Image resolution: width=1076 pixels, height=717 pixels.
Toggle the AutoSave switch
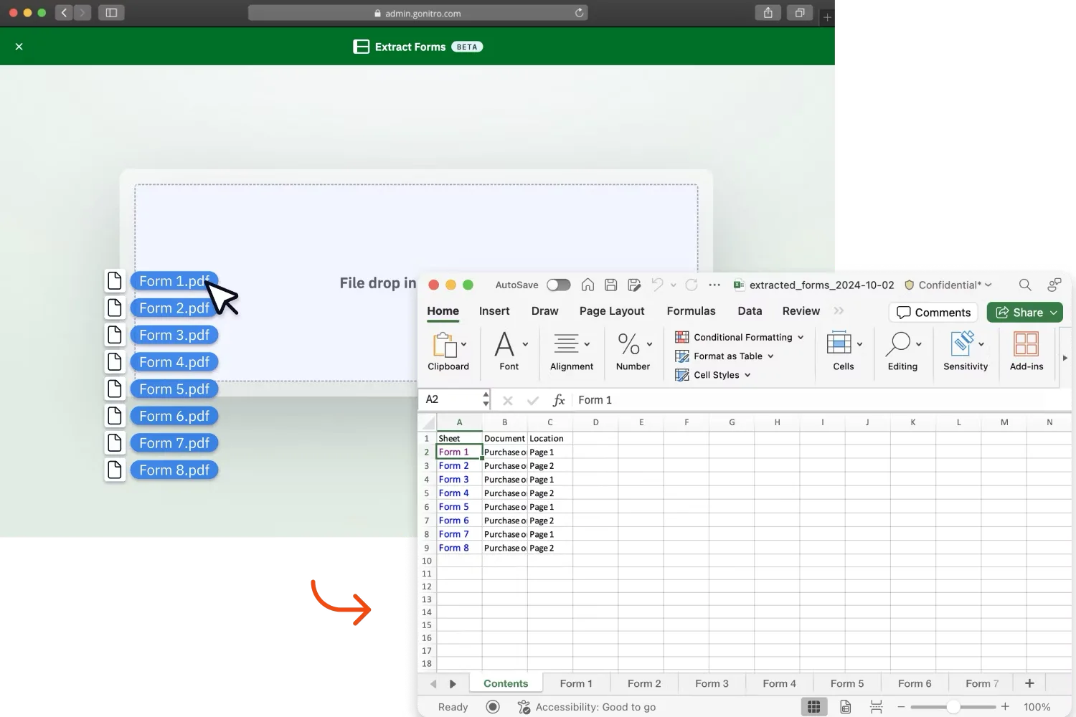coord(558,285)
